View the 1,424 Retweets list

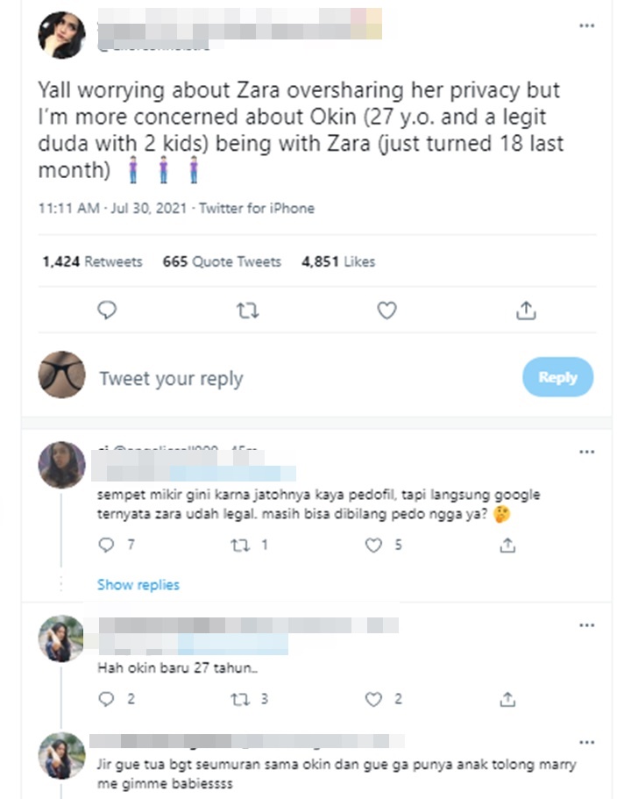pos(92,261)
